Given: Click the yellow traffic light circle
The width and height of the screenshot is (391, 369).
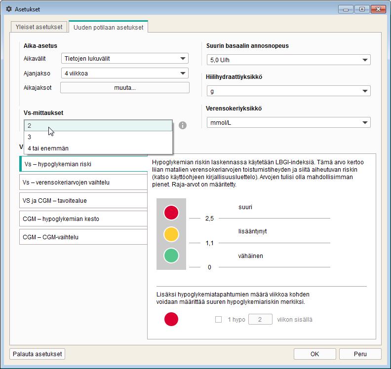Looking at the screenshot, I should click(x=171, y=234).
